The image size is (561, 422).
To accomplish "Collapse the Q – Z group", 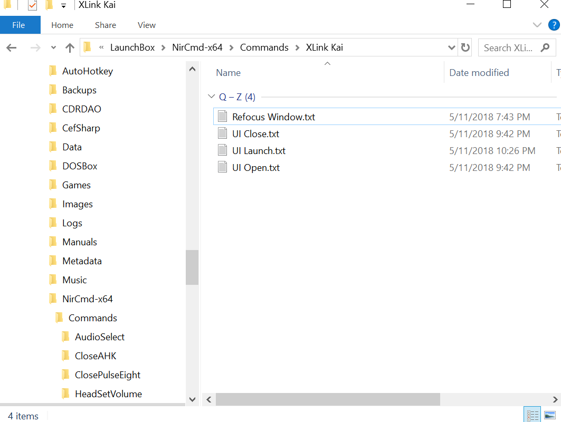I will (212, 97).
